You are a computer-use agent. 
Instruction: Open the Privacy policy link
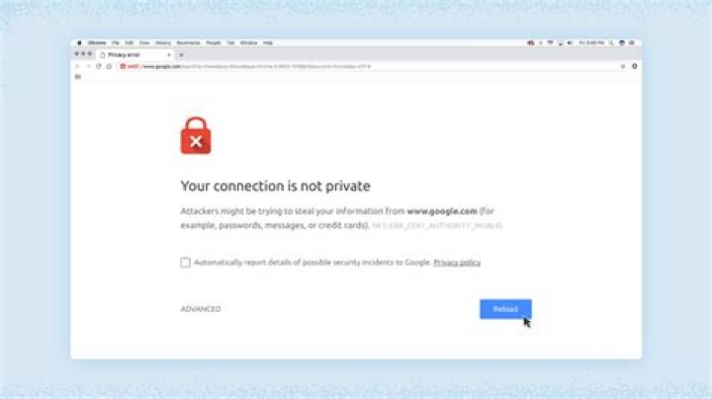[x=457, y=263]
